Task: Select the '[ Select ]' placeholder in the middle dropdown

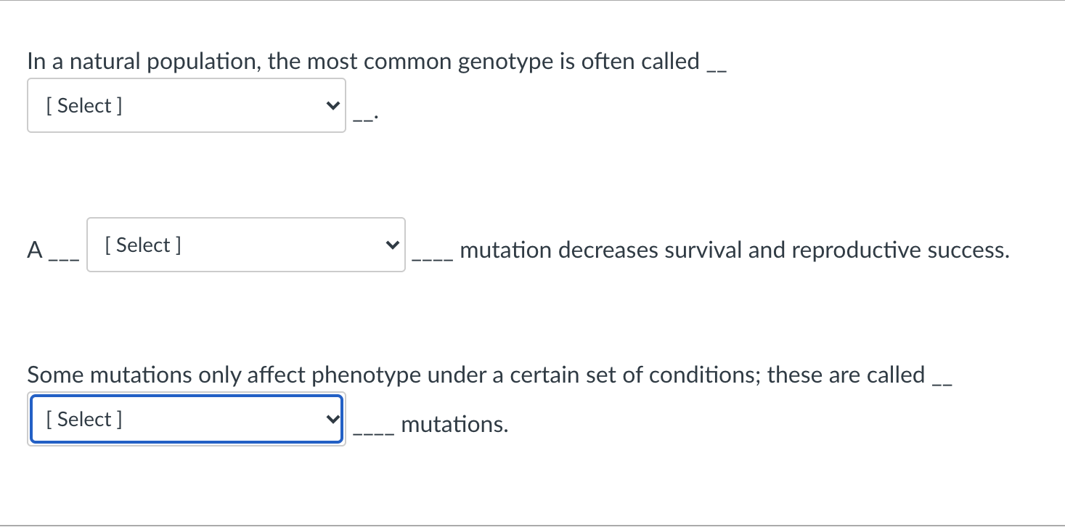Action: coord(142,245)
